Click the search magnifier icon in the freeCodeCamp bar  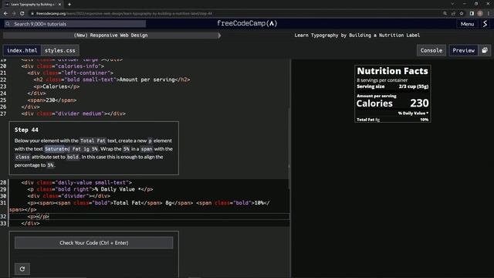[x=8, y=24]
